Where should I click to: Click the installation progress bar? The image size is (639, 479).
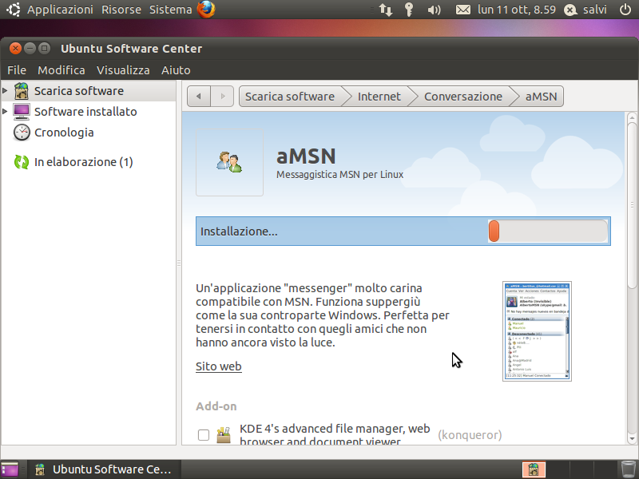click(548, 231)
